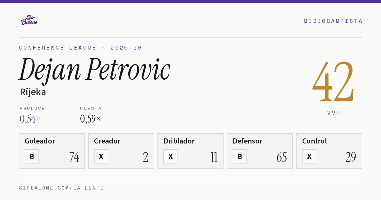The width and height of the screenshot is (381, 200).
Task: Click the Conference League 2025-26 heading
Action: tap(81, 48)
